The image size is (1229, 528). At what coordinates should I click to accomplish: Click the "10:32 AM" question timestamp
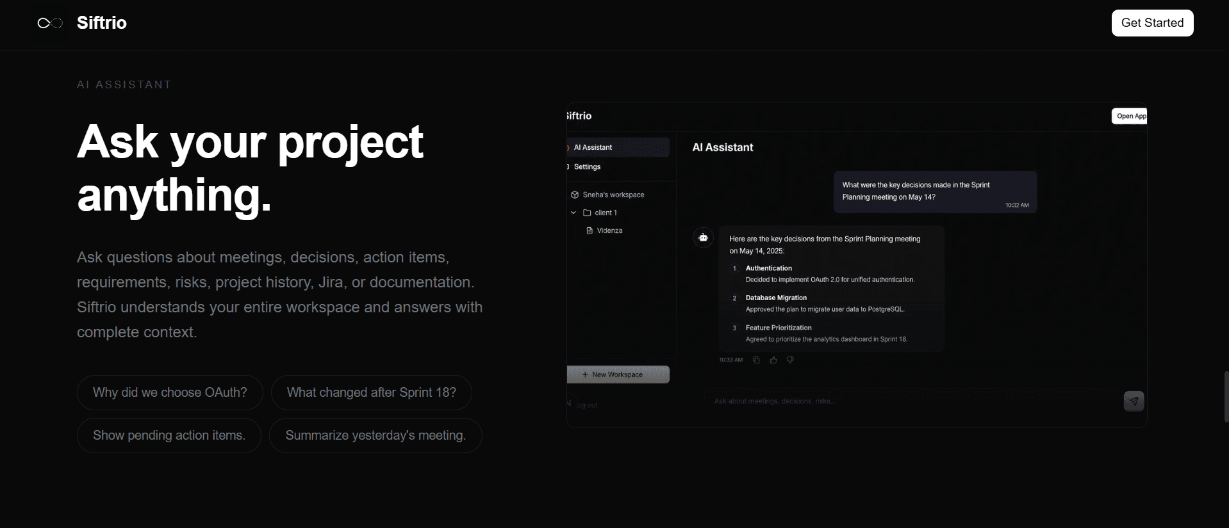[1017, 205]
